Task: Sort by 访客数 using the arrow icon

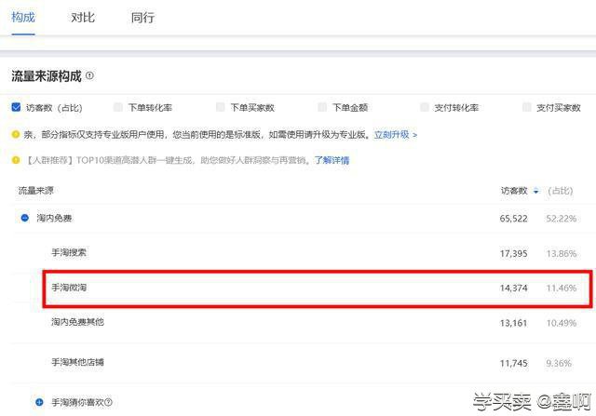Action: (536, 191)
